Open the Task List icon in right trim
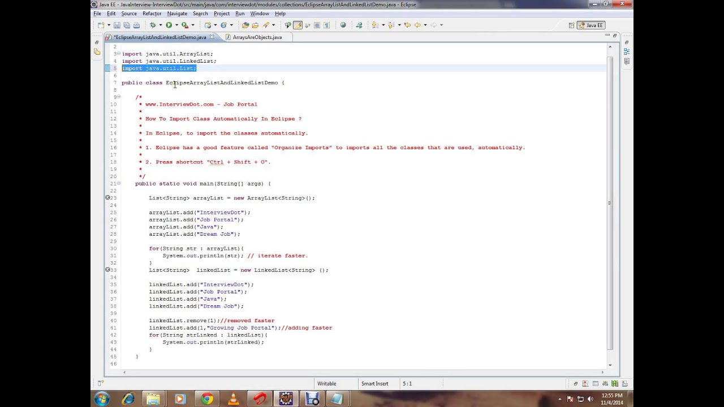The width and height of the screenshot is (724, 407). 627,61
